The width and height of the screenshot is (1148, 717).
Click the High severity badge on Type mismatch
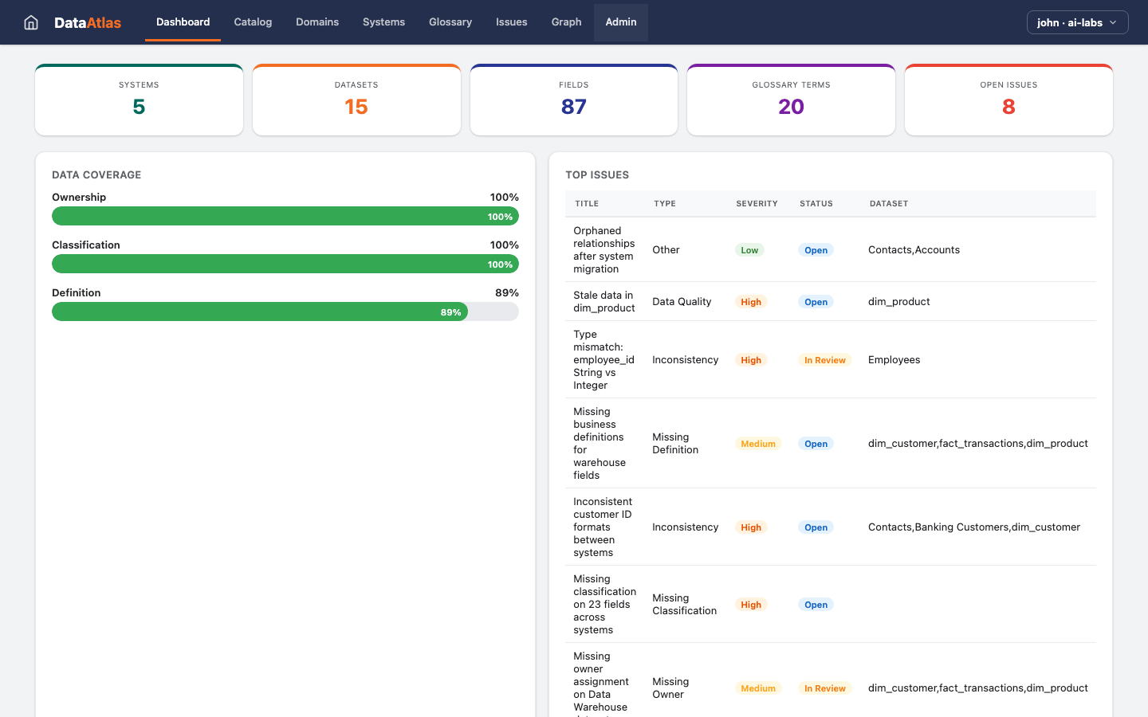pyautogui.click(x=750, y=359)
